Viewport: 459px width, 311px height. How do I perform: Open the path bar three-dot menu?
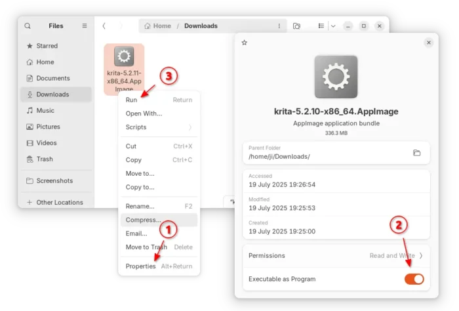pos(279,26)
